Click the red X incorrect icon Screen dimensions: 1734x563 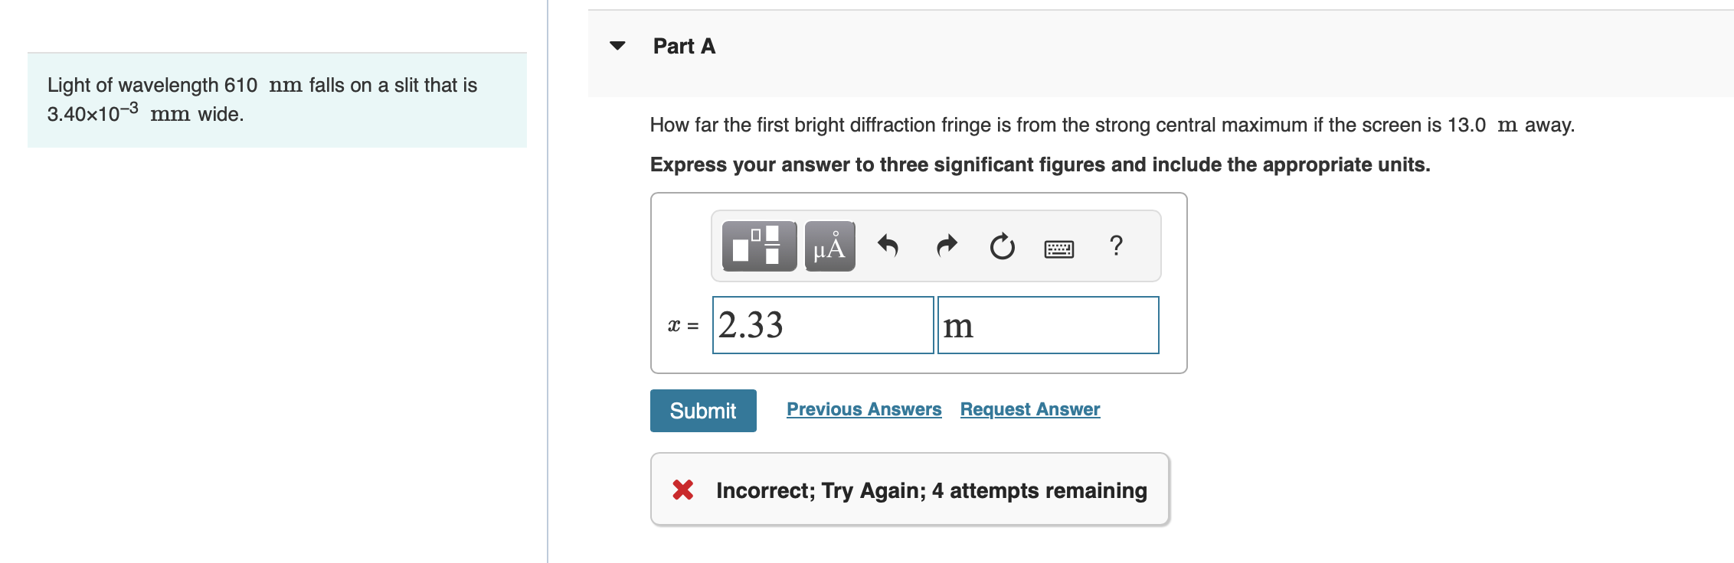point(682,490)
